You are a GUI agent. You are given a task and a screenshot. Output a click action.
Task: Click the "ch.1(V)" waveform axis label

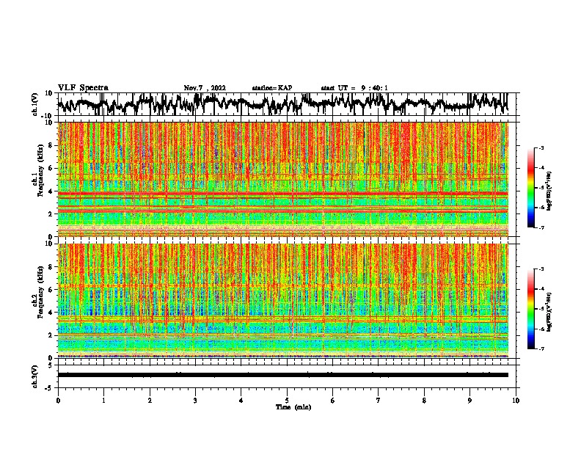[34, 104]
